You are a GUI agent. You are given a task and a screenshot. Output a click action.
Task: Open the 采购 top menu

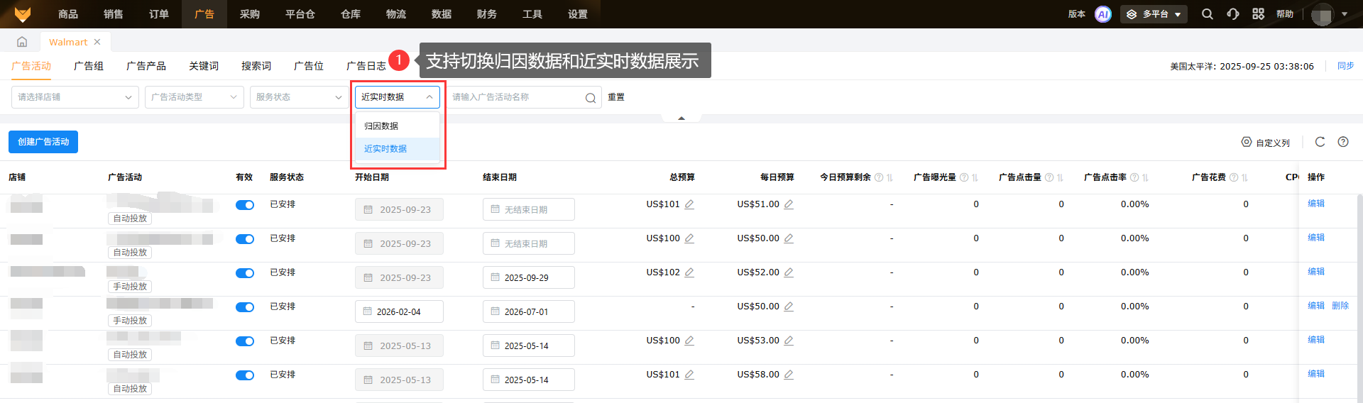click(x=250, y=14)
